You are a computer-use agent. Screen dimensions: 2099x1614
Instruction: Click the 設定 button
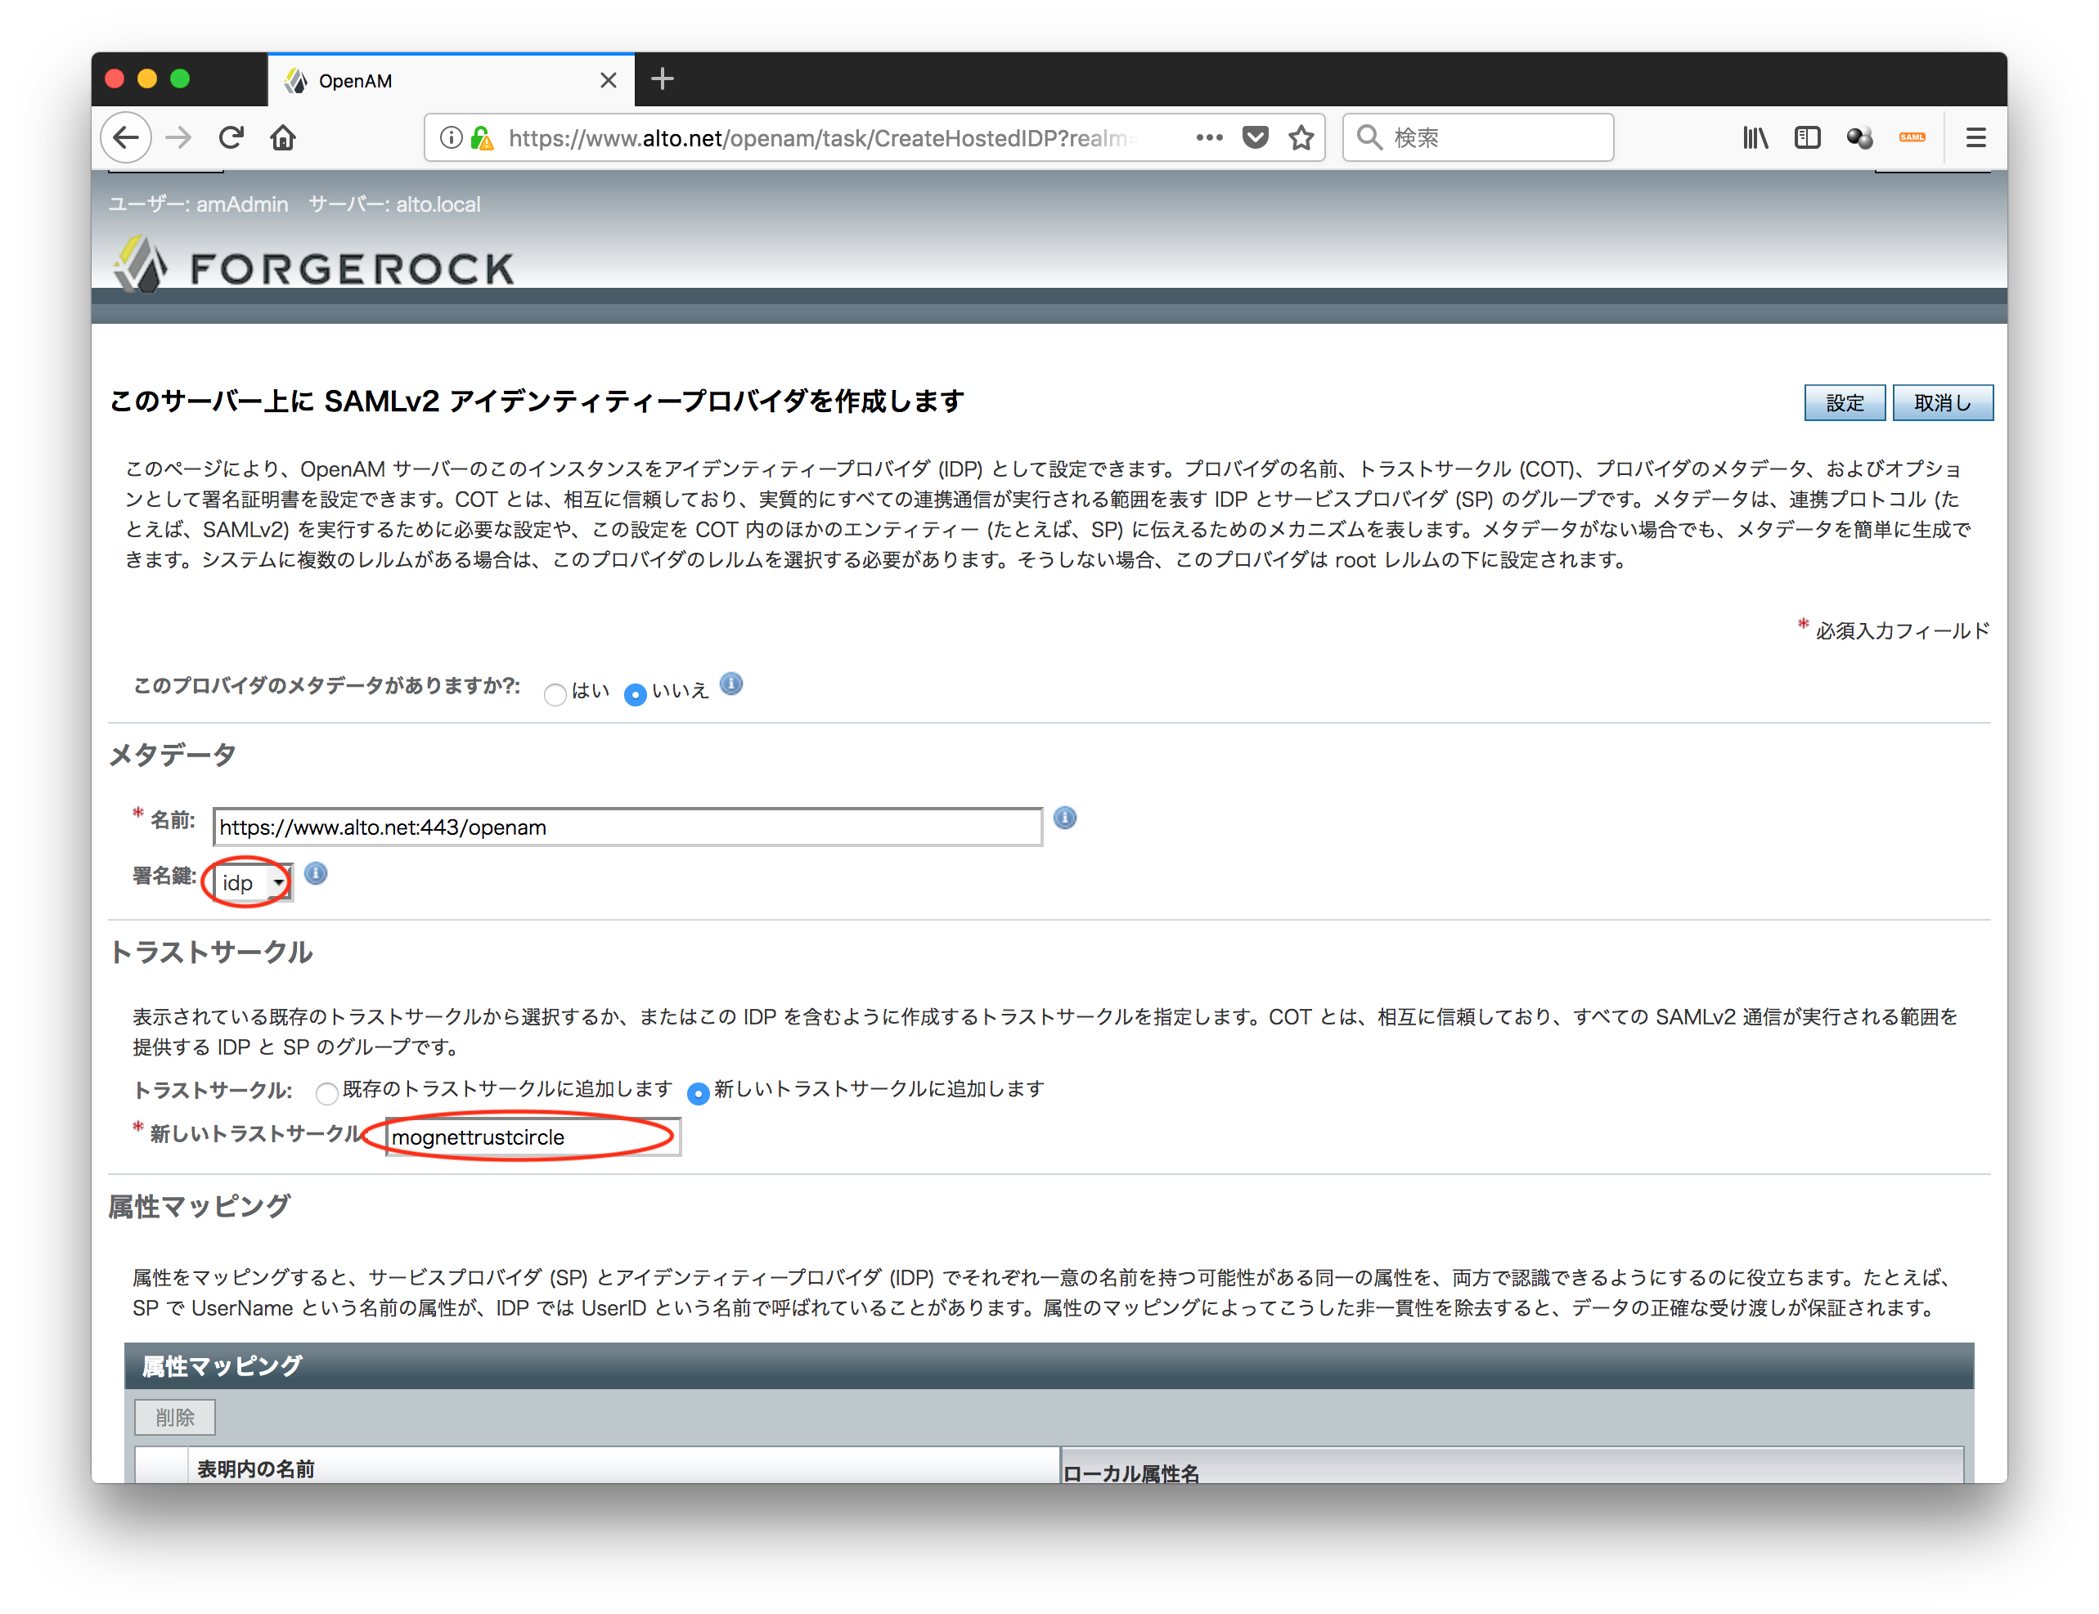coord(1845,401)
